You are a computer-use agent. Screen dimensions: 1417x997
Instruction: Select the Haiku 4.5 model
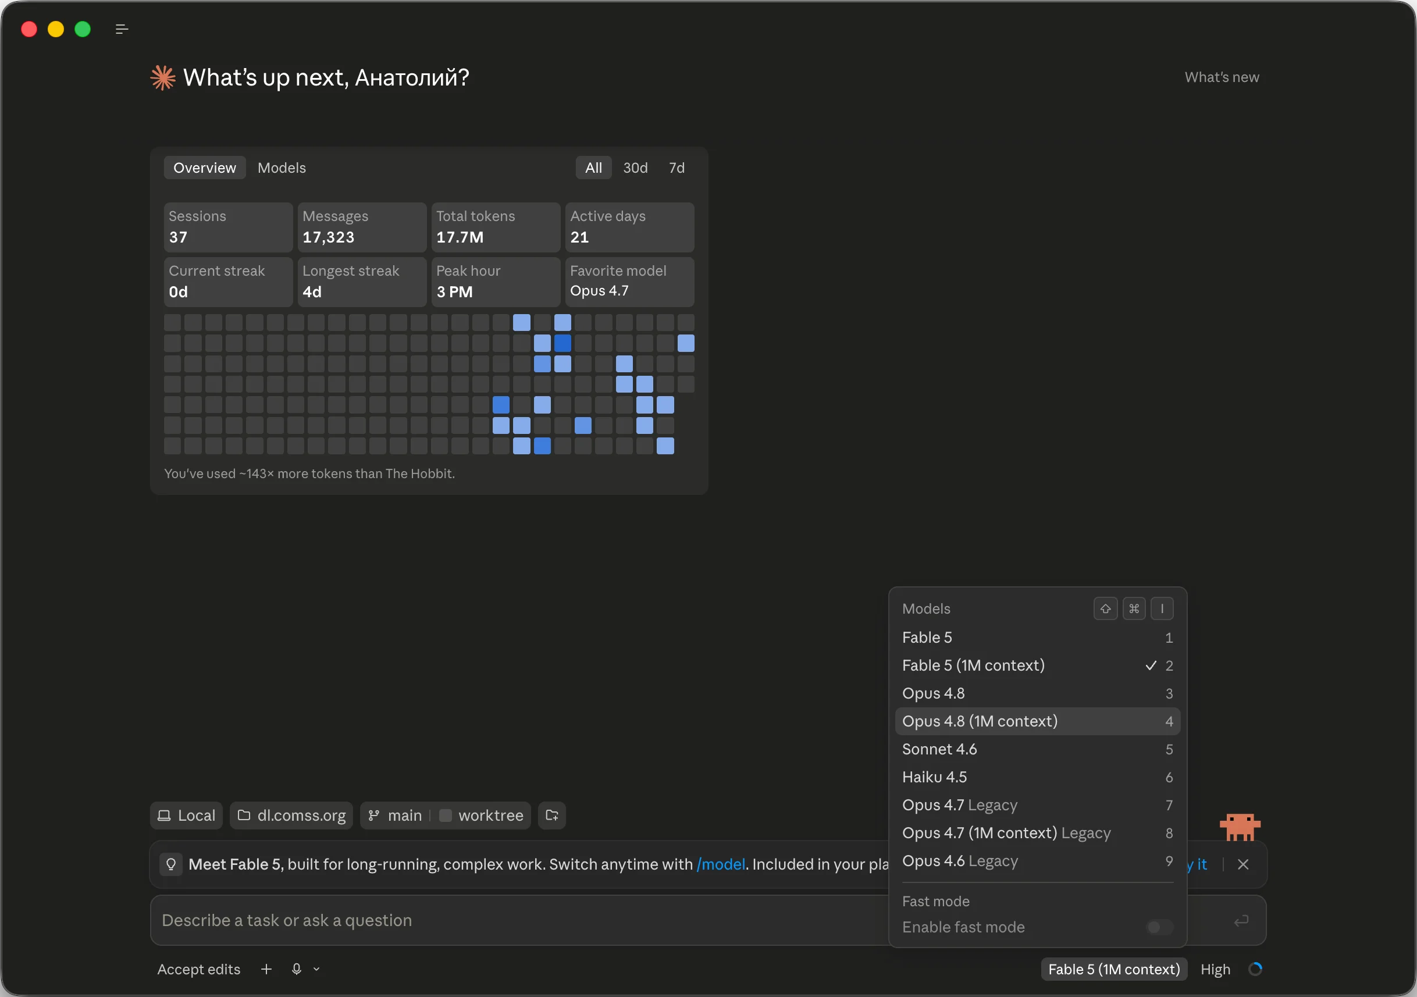[x=1038, y=777]
